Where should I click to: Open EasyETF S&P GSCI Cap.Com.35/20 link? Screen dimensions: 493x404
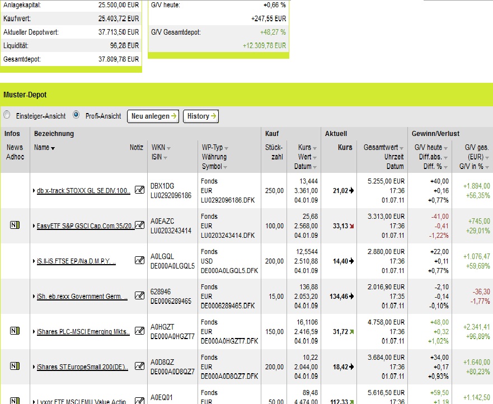(x=86, y=226)
